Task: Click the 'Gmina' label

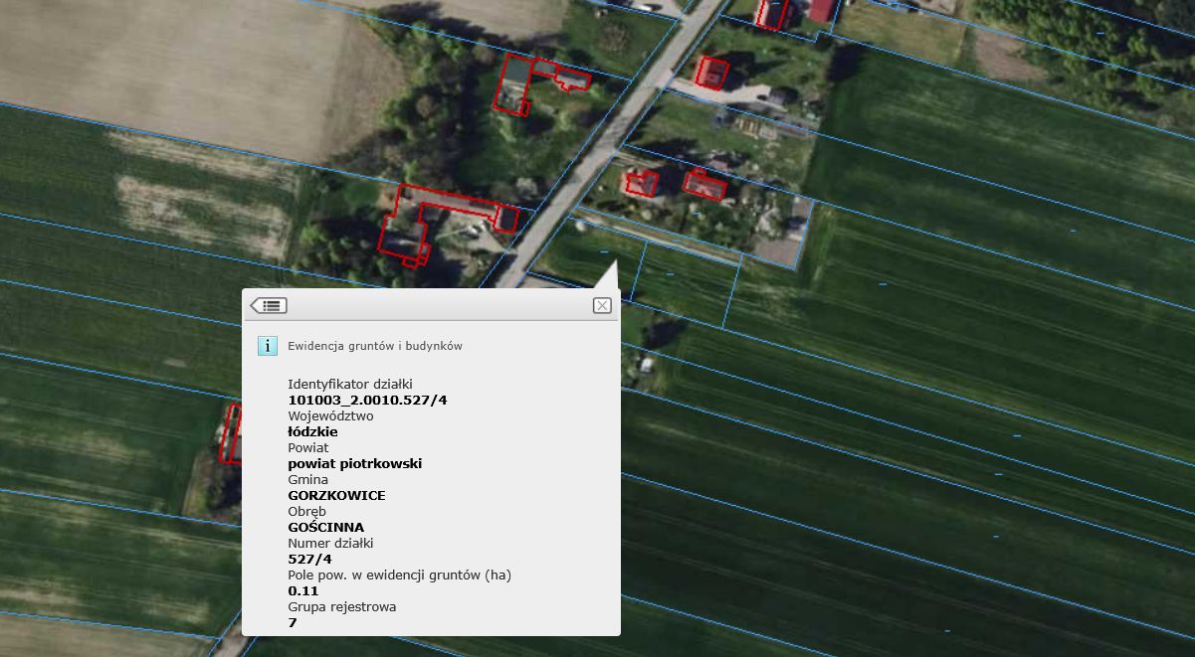Action: pos(307,479)
